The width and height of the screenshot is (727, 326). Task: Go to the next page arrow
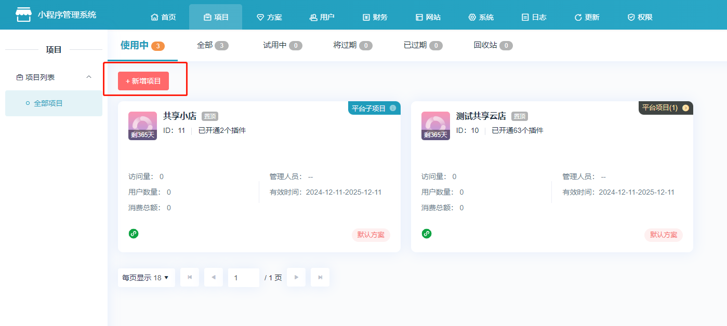tap(296, 278)
